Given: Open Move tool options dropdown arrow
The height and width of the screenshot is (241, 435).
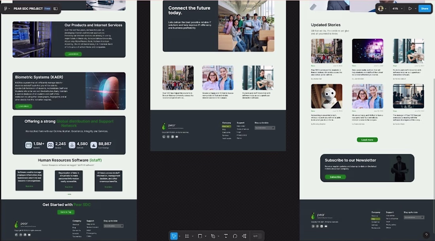Looking at the screenshot, I should (180, 236).
